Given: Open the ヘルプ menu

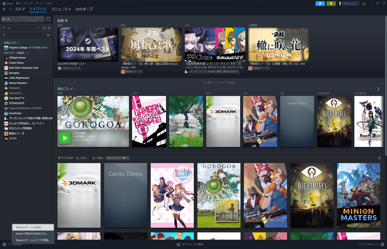Looking at the screenshot, I should click(x=49, y=3).
